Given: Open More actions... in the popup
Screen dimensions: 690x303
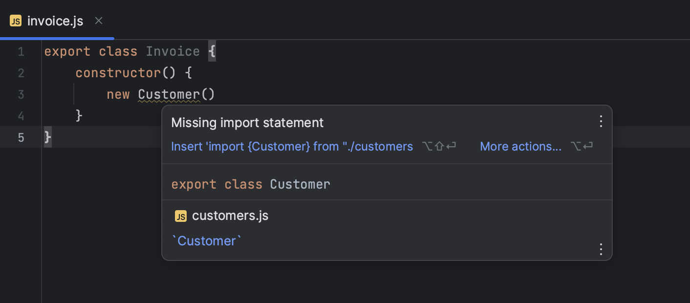Looking at the screenshot, I should coord(520,146).
